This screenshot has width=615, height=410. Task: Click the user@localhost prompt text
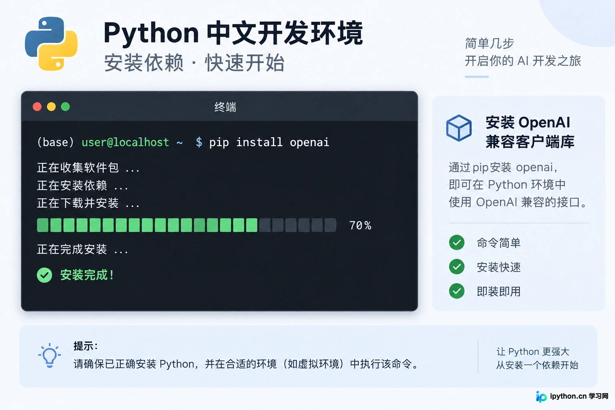pos(125,142)
